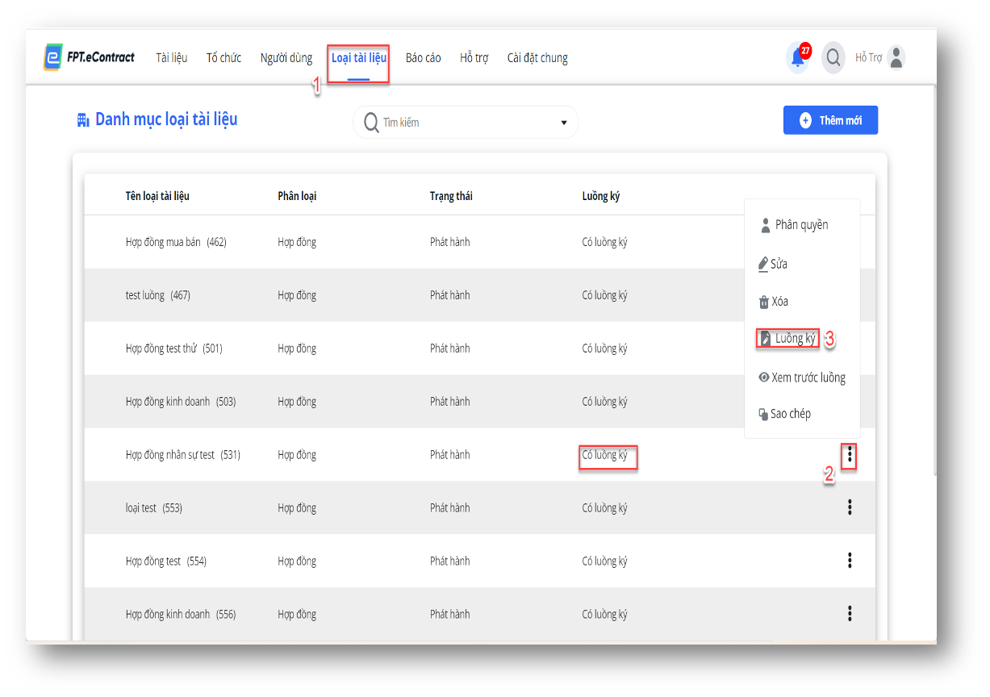The image size is (990, 697).
Task: Select the test luồng (467) row name
Action: coord(158,295)
